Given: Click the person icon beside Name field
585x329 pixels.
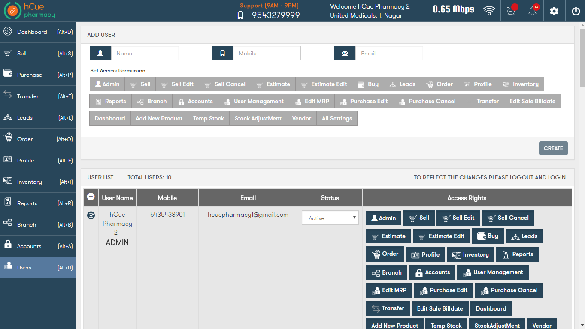Looking at the screenshot, I should (x=100, y=53).
